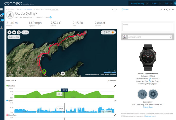Image resolution: width=176 pixels, height=120 pixels.
Task: Open the Activity Tracking tab
Action: point(137,4)
